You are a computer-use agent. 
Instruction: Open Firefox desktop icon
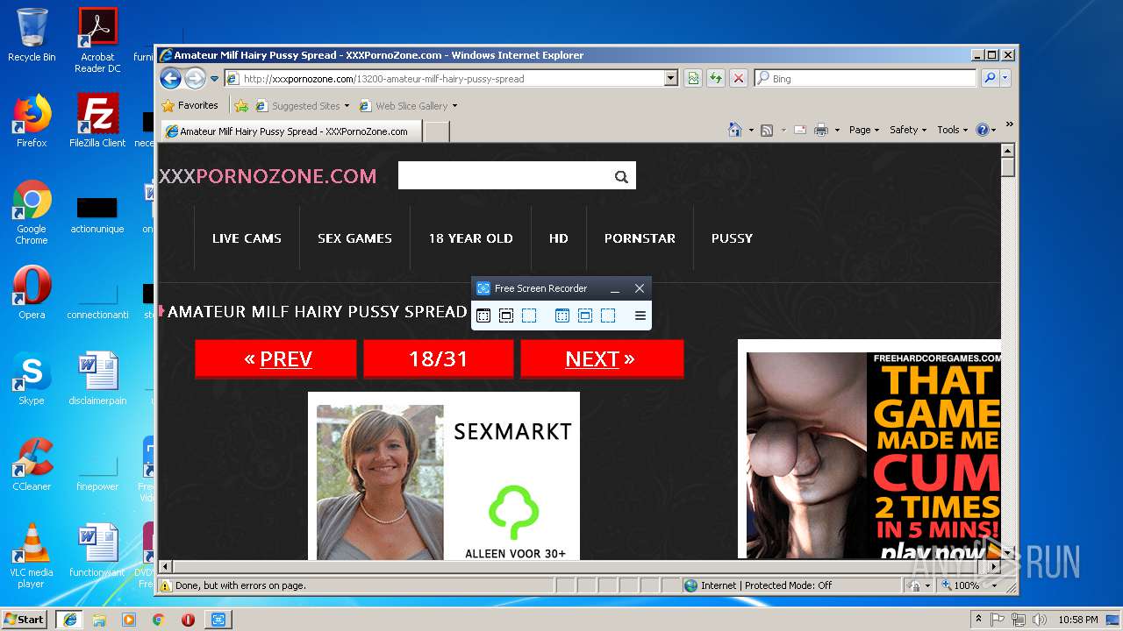[32, 121]
